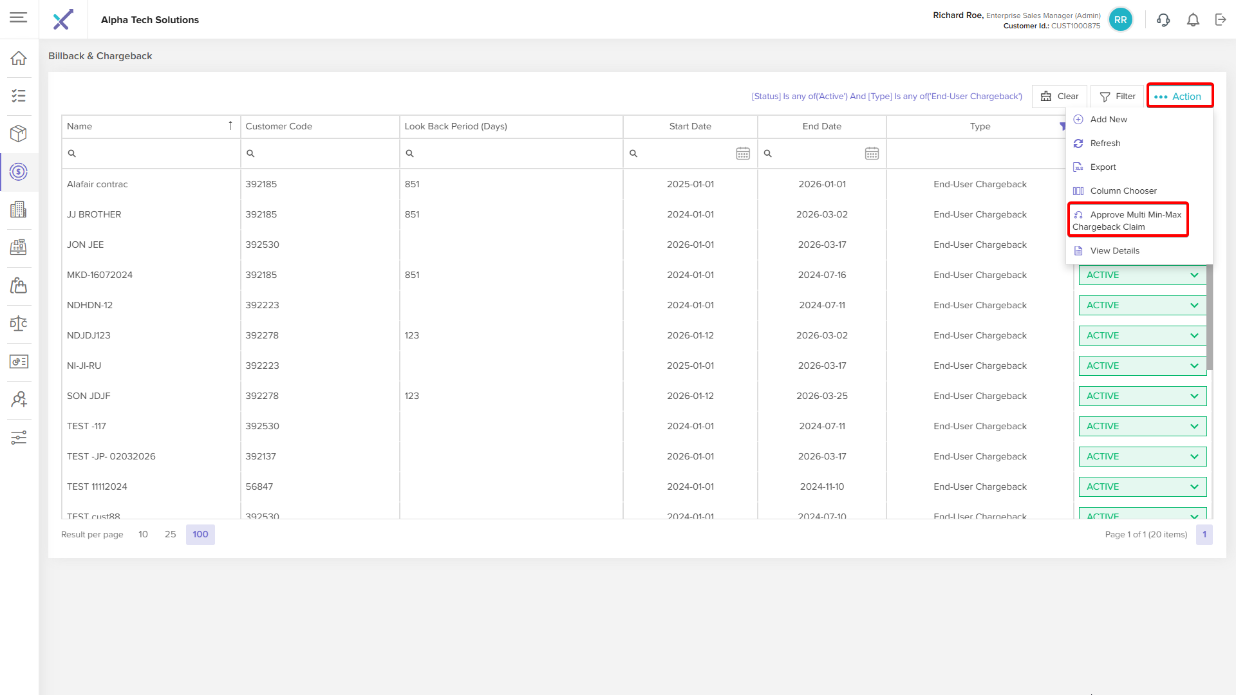Choose Column Chooser from Action menu

point(1123,191)
